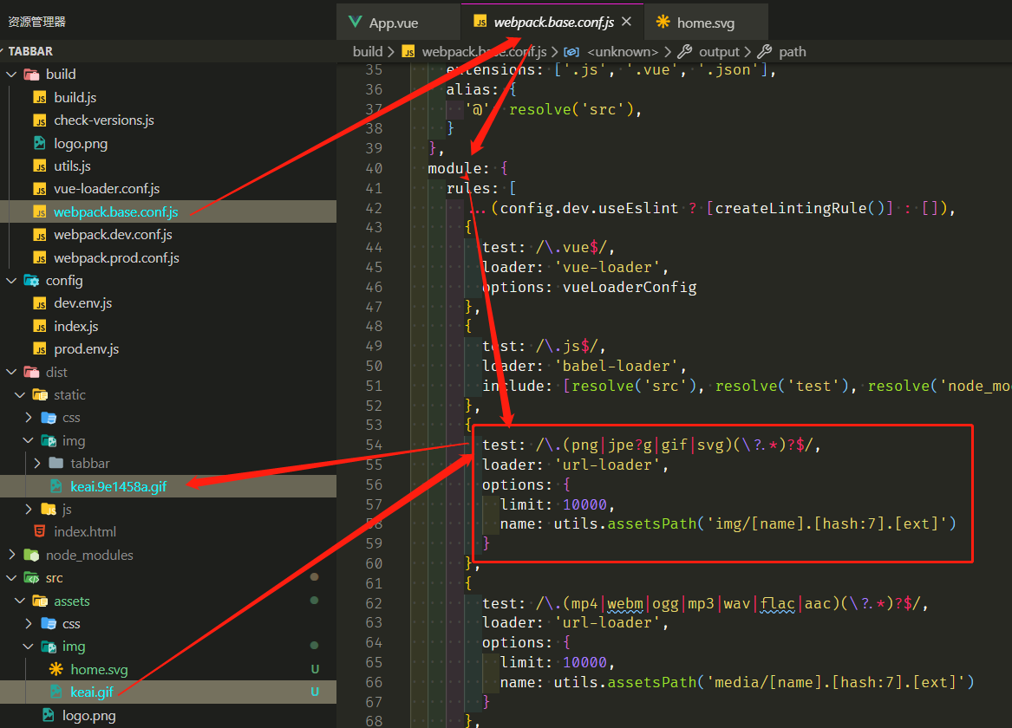The image size is (1012, 728).
Task: Open prod.env.js file
Action: pyautogui.click(x=87, y=349)
